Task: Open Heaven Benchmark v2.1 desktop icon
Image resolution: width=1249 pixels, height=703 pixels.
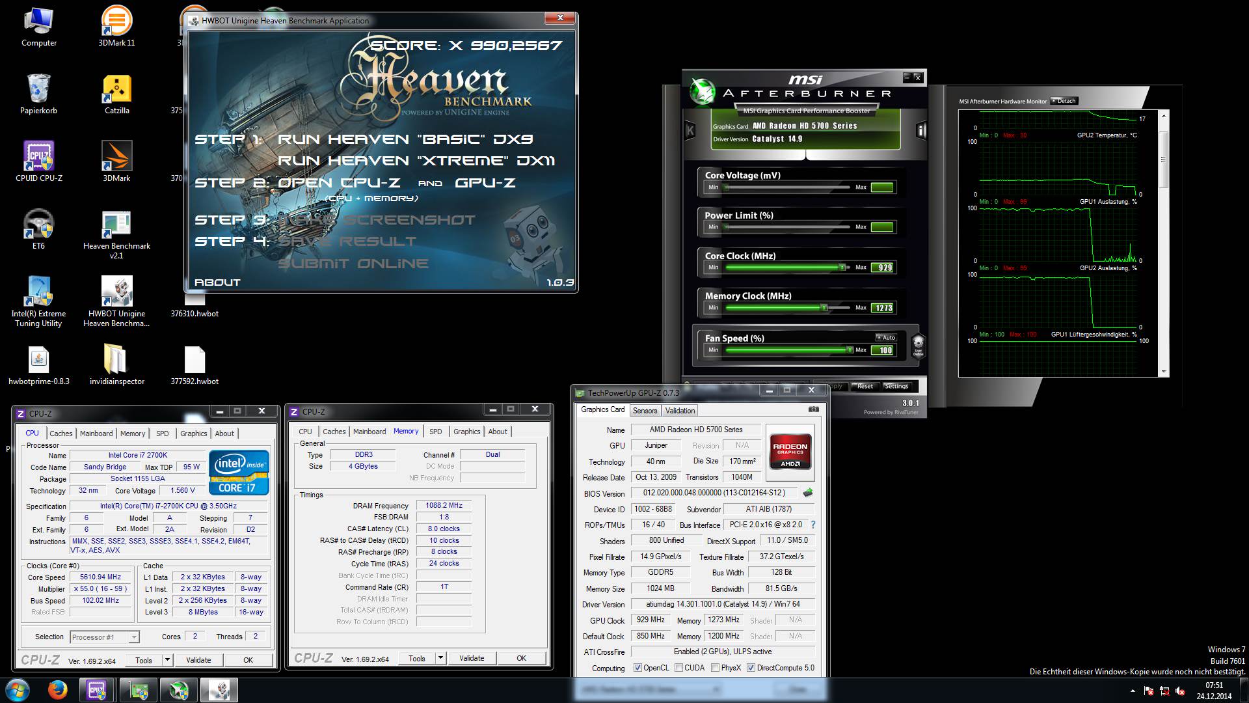Action: (116, 234)
